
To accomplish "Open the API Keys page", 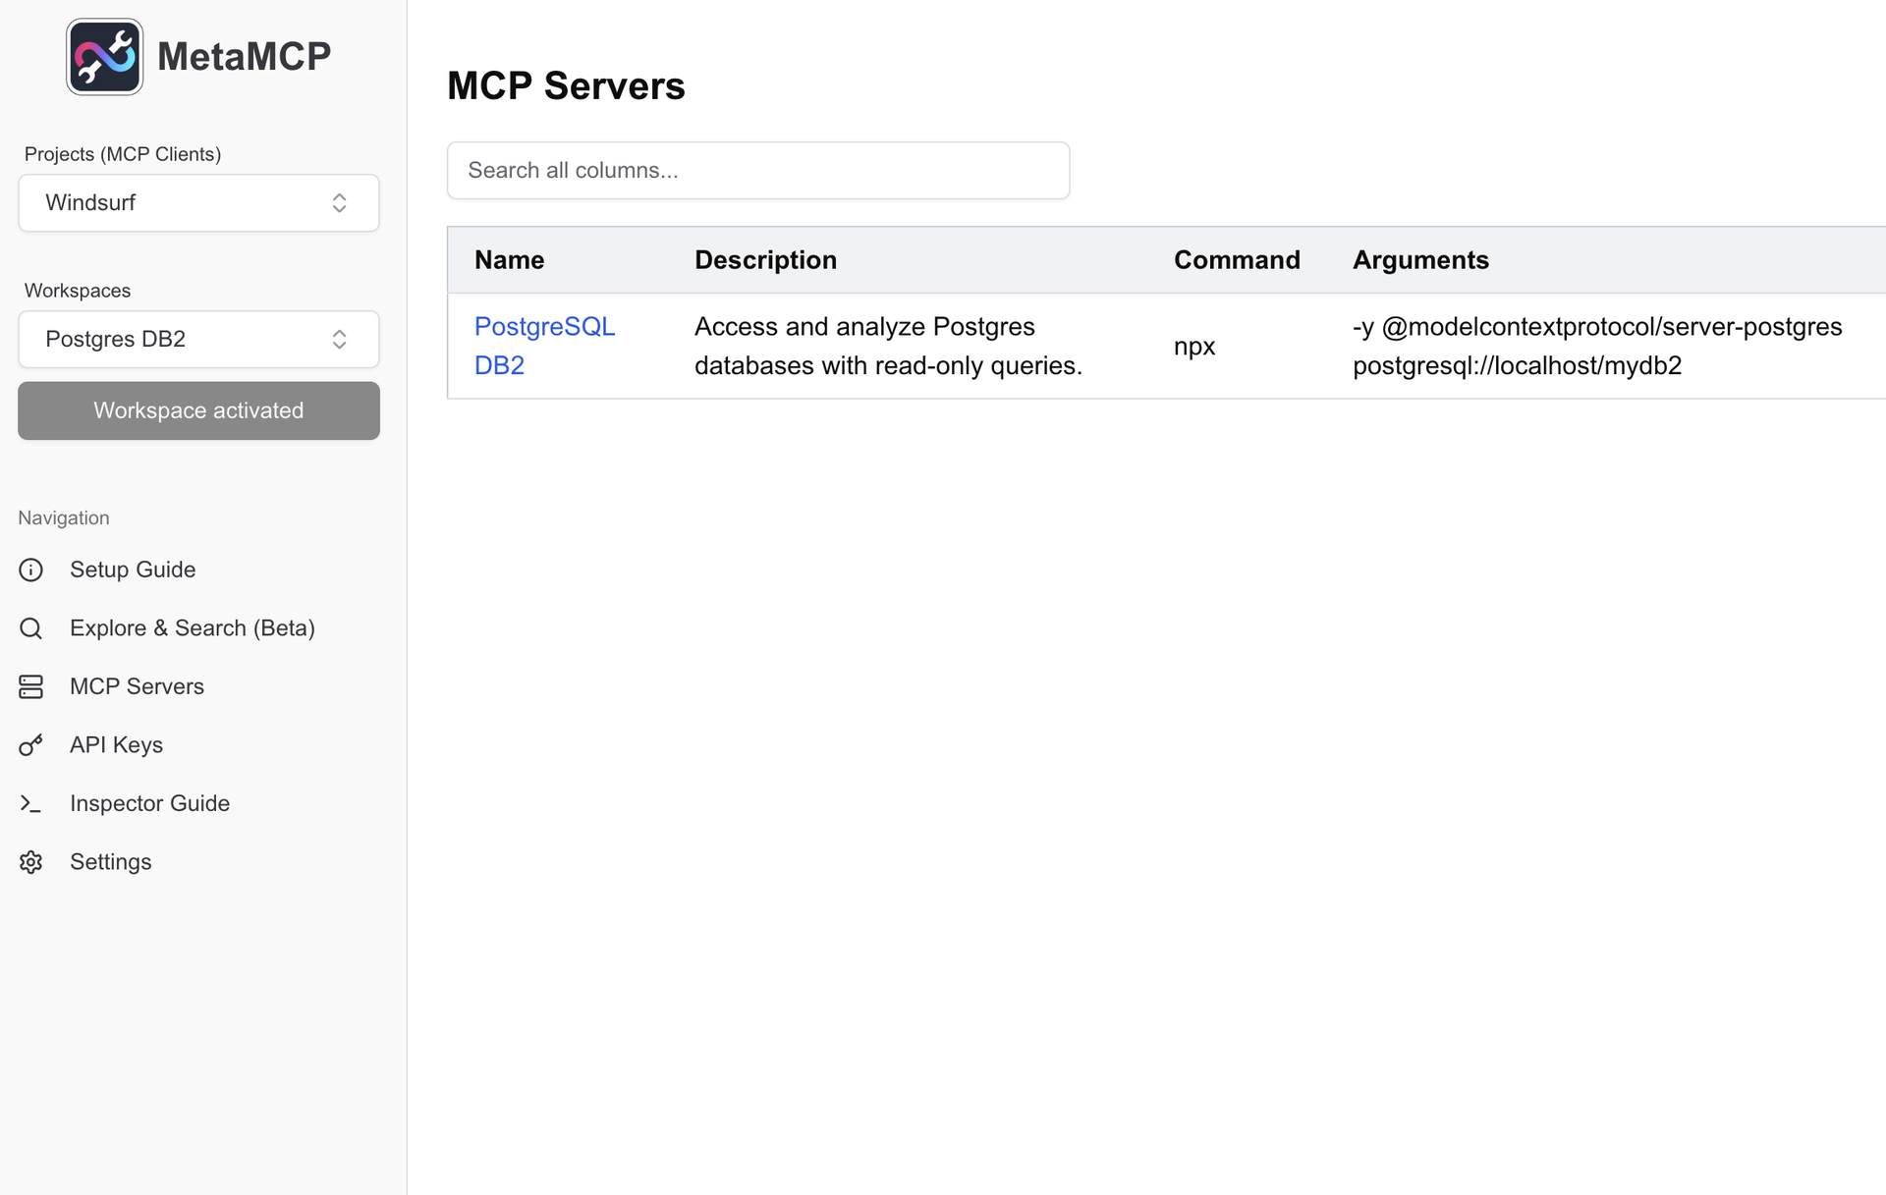I will pyautogui.click(x=116, y=745).
